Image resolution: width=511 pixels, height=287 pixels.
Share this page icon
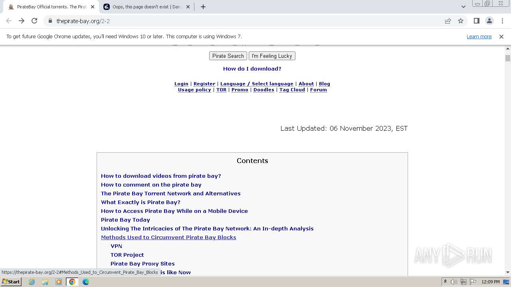(x=448, y=21)
